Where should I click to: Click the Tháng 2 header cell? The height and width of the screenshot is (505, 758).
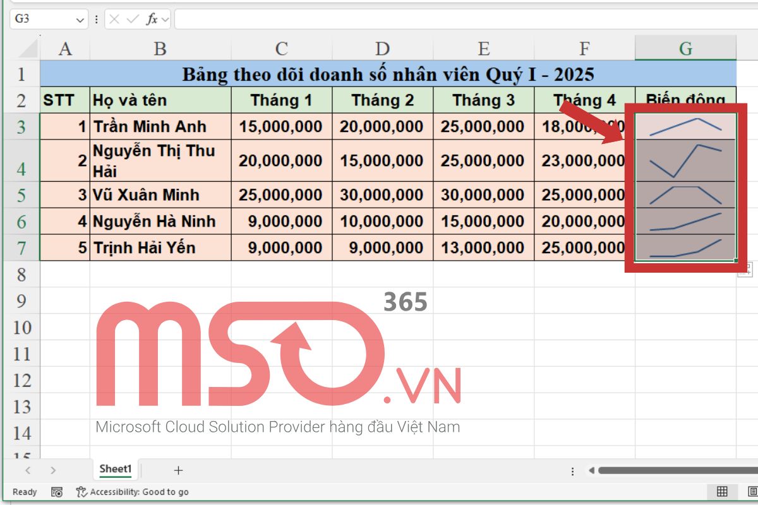pyautogui.click(x=383, y=100)
